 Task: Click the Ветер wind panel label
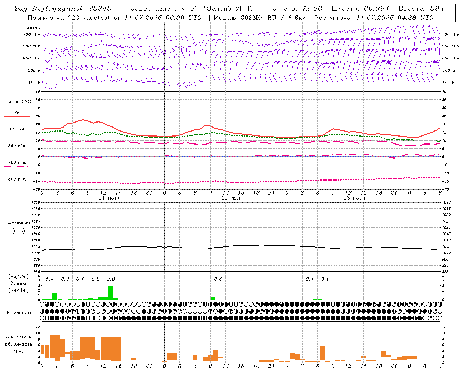tap(33, 27)
